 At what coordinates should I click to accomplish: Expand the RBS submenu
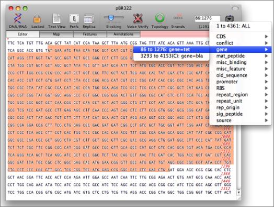click(241, 88)
